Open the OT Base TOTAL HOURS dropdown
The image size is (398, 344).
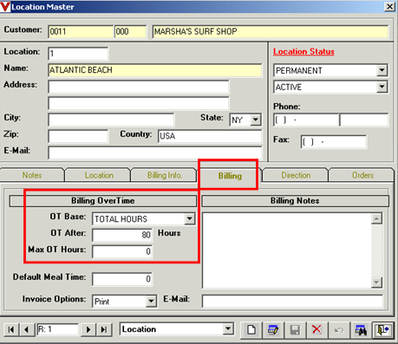(x=190, y=218)
